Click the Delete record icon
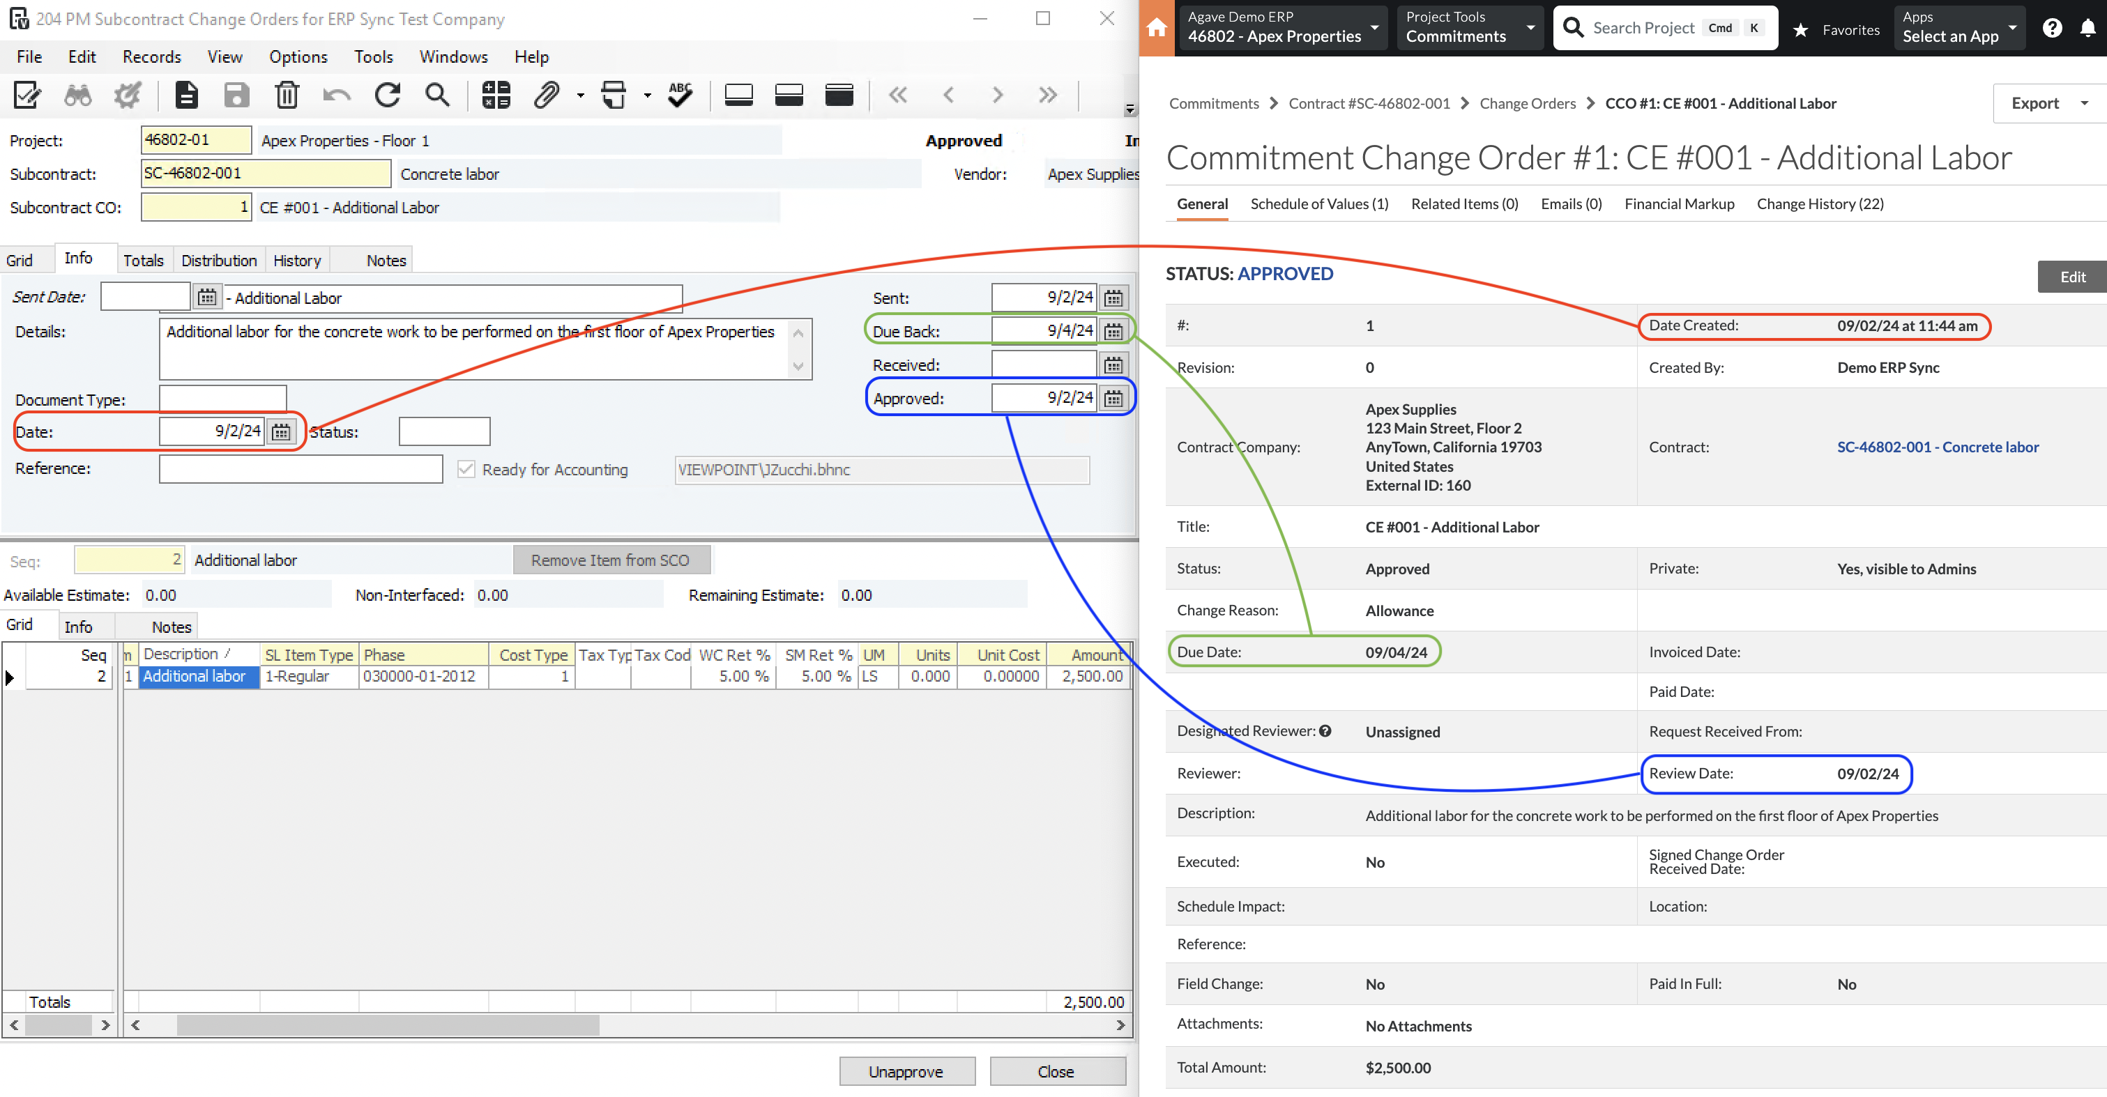 (287, 95)
